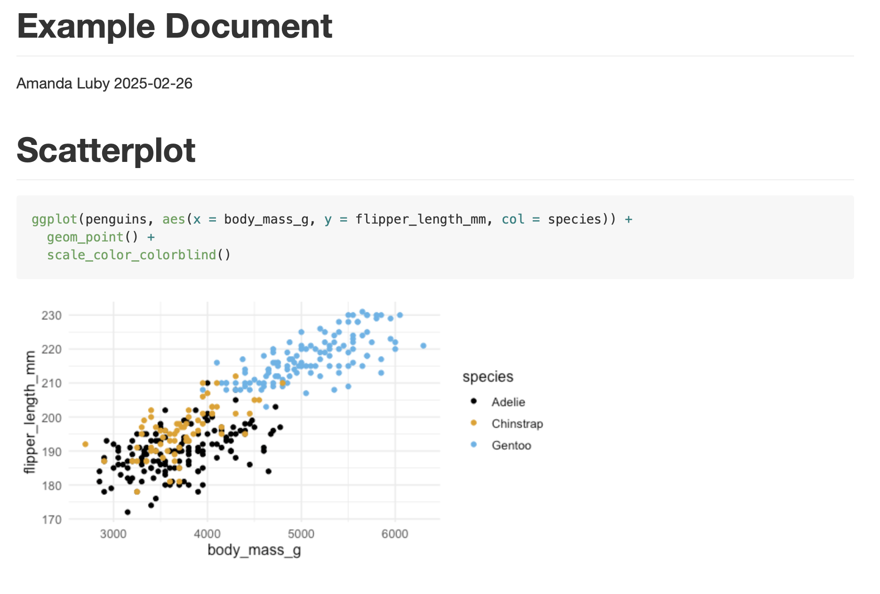Click the author name Amanda Luby
880x594 pixels.
coord(63,83)
